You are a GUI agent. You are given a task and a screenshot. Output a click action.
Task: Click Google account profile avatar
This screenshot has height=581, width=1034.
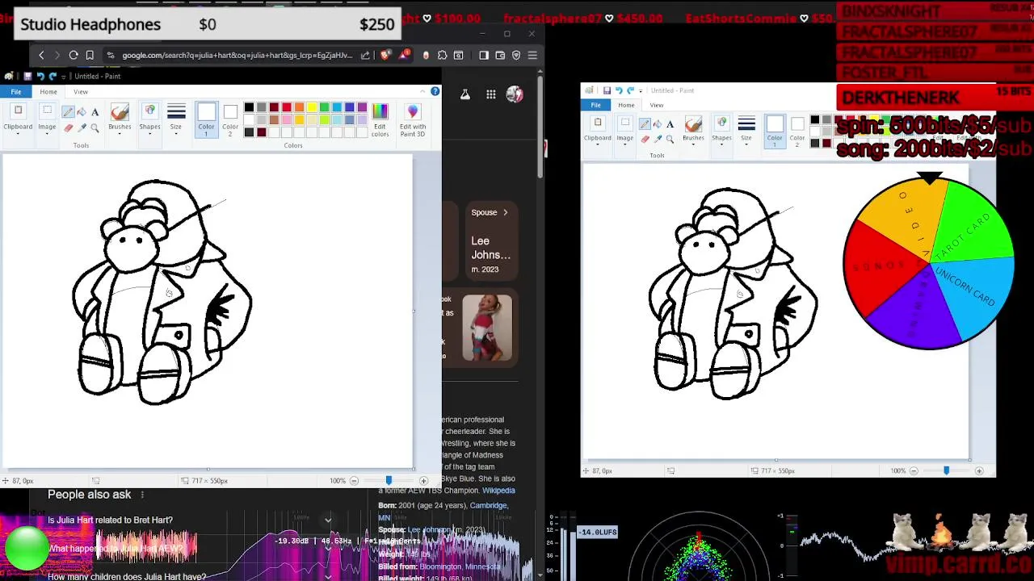(x=515, y=94)
